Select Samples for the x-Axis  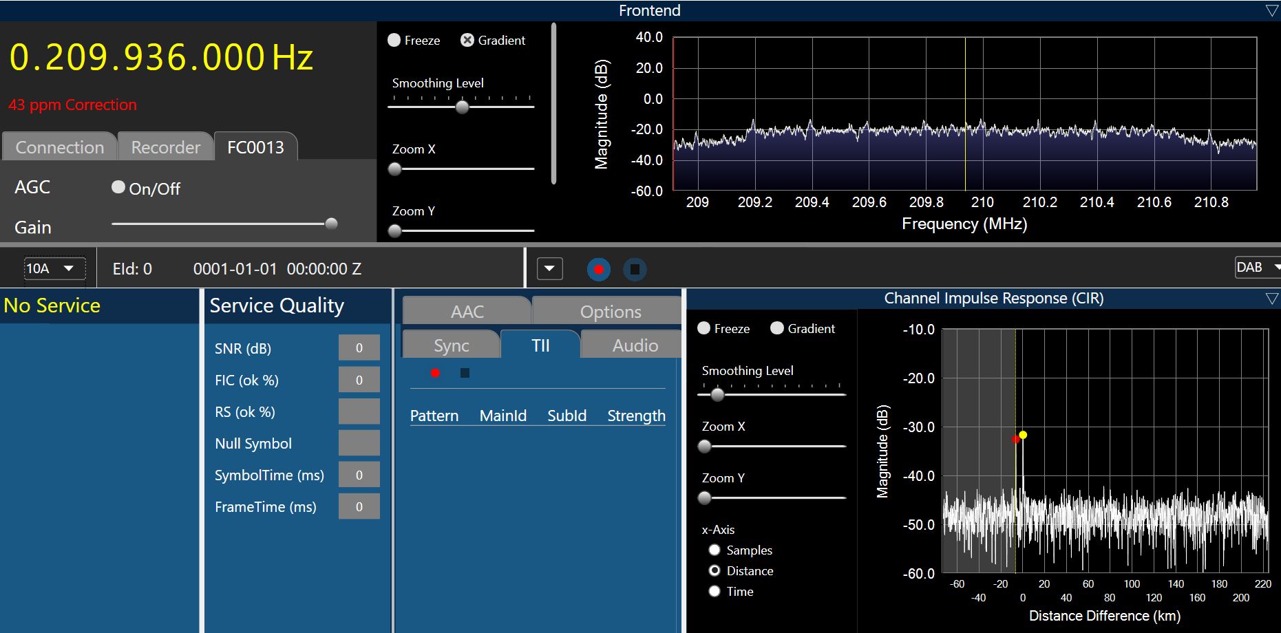[714, 550]
